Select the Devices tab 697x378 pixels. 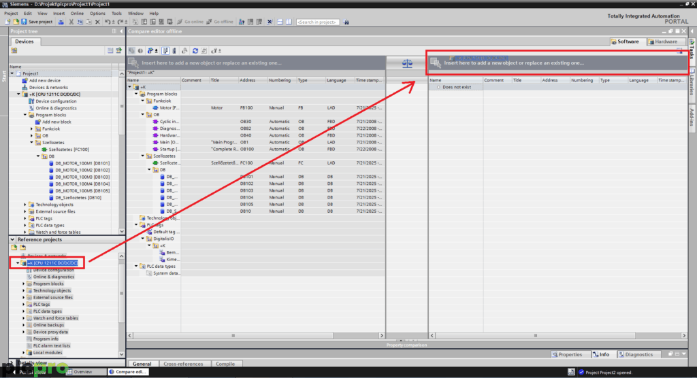pos(25,41)
